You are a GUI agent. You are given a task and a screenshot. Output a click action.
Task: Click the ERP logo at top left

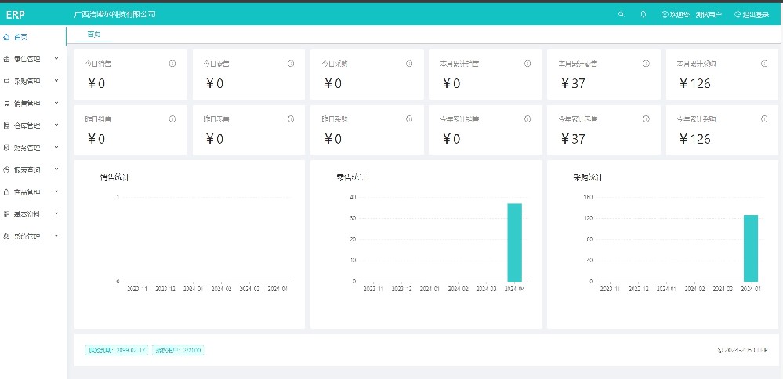(x=16, y=14)
